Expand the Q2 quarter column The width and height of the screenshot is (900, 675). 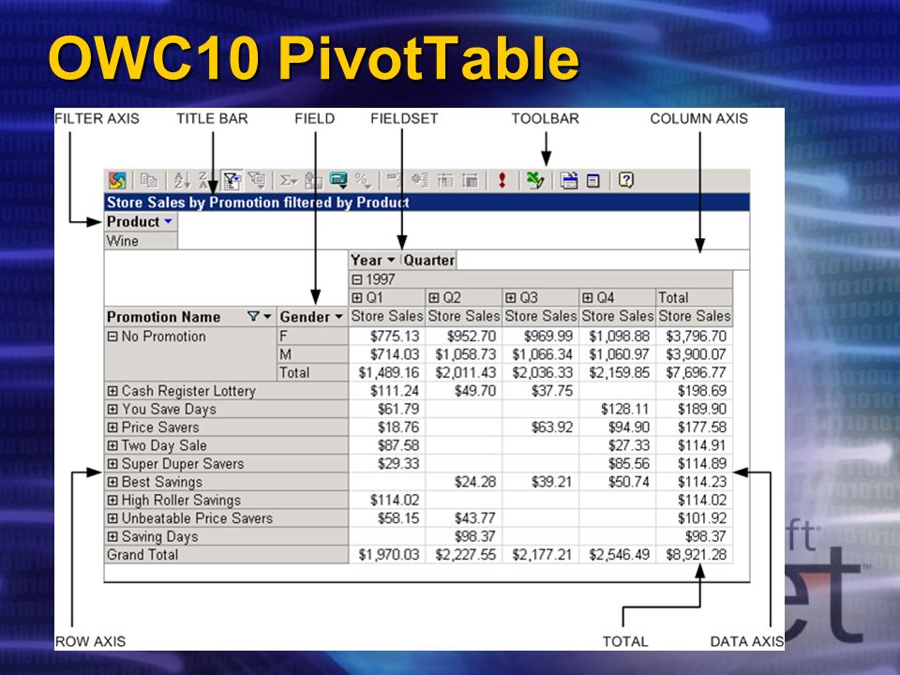coord(434,297)
